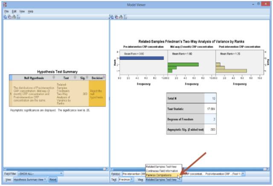Click fourth icon in left pane toolbar
The width and height of the screenshot is (273, 186).
(x=18, y=17)
